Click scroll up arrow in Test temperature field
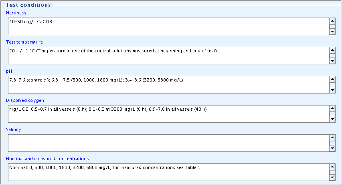Viewport: 342px width, 185px height. pos(332,50)
